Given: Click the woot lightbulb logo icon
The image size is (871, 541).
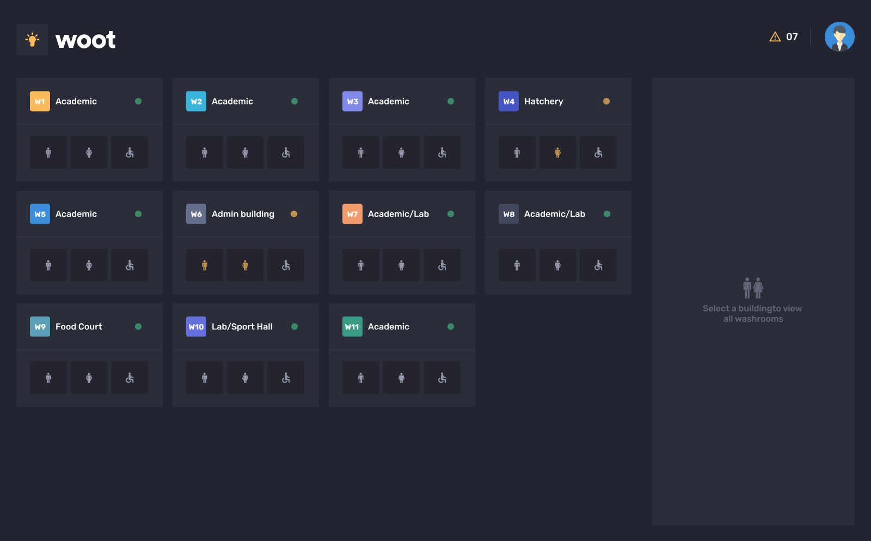Looking at the screenshot, I should [x=32, y=40].
